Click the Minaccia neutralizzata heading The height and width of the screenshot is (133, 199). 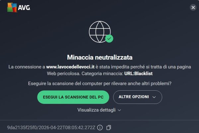(100, 57)
